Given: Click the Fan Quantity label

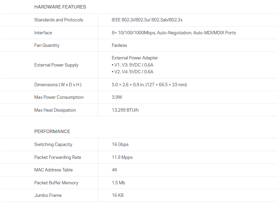Looking at the screenshot, I should point(47,45).
